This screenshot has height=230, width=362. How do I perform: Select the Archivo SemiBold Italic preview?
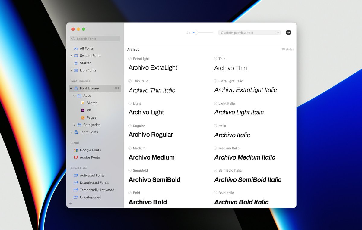pos(248,180)
